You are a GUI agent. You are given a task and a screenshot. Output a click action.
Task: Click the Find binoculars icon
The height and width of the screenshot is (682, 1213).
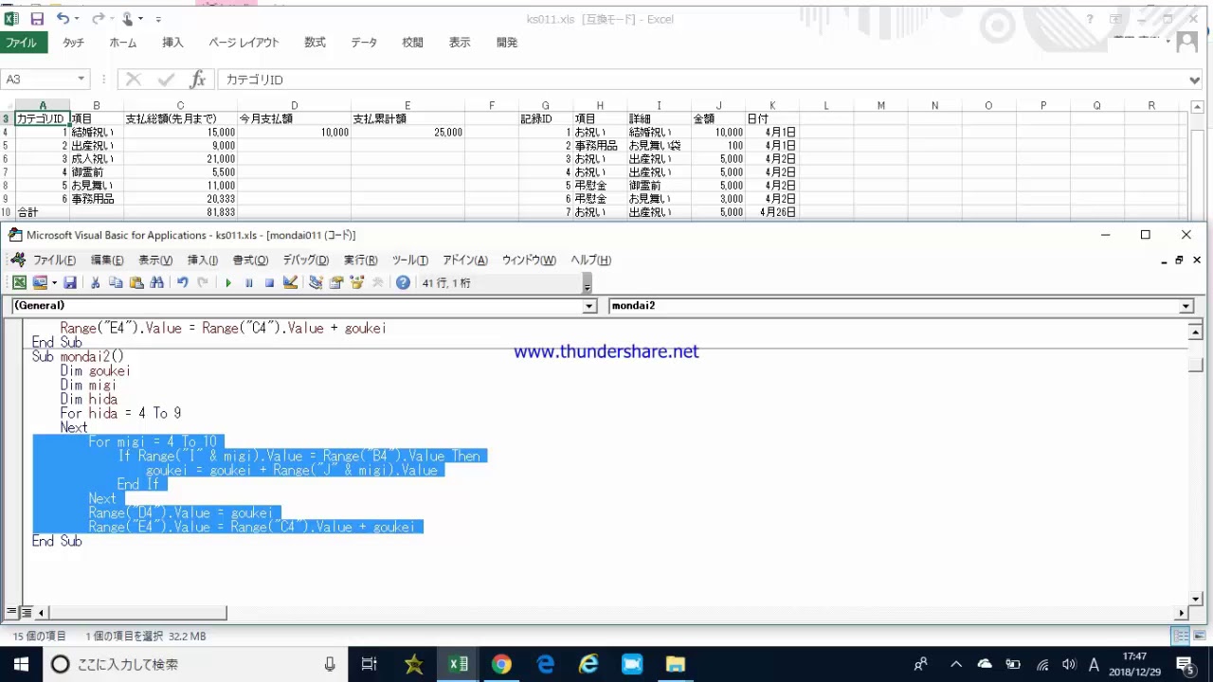[157, 282]
